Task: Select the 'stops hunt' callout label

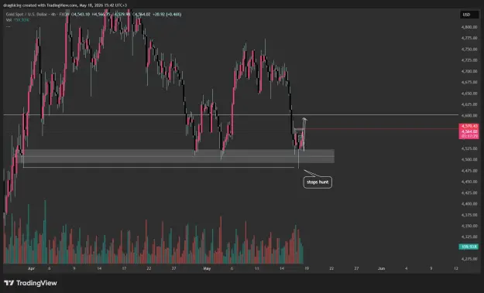Action: click(318, 182)
